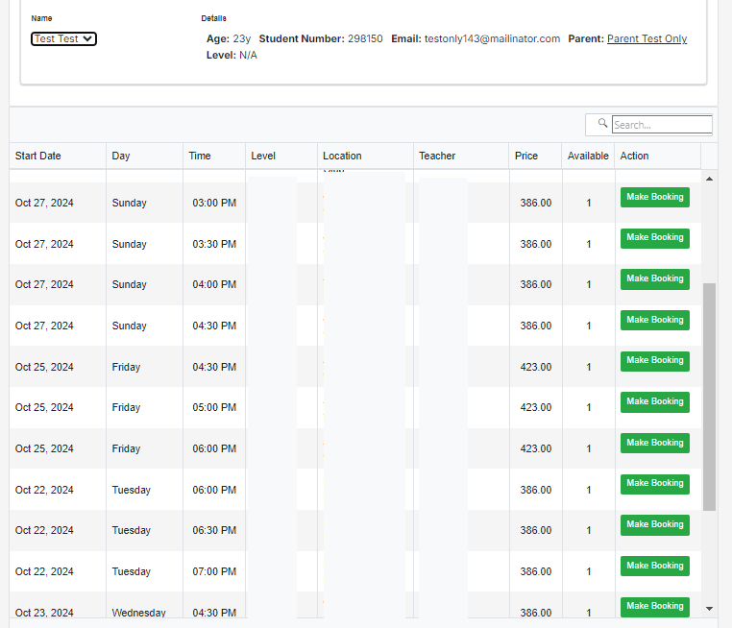Make Booking for Tuesday 06:00 PM
This screenshot has height=628, width=732.
[x=654, y=484]
